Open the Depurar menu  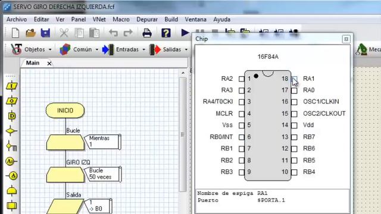click(147, 20)
